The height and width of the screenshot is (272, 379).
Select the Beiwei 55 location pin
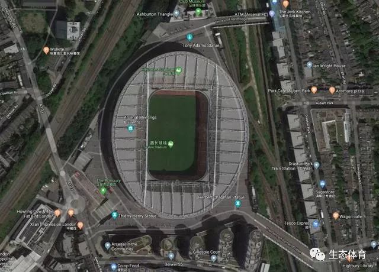pos(171,256)
